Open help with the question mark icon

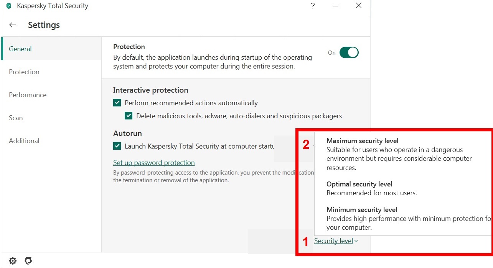(313, 6)
